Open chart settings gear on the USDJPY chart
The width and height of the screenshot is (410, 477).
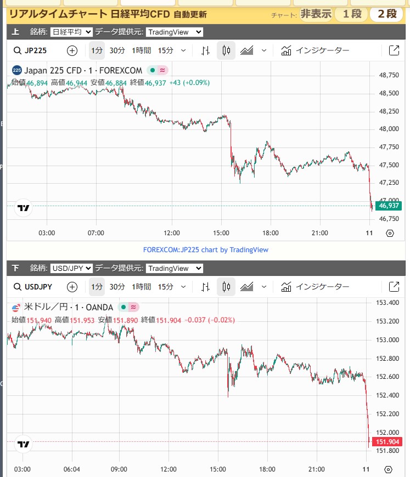pos(388,469)
